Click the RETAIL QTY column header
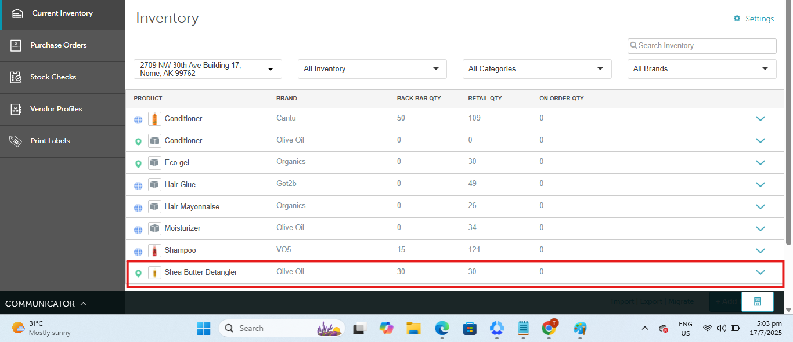This screenshot has height=342, width=793. (x=485, y=99)
